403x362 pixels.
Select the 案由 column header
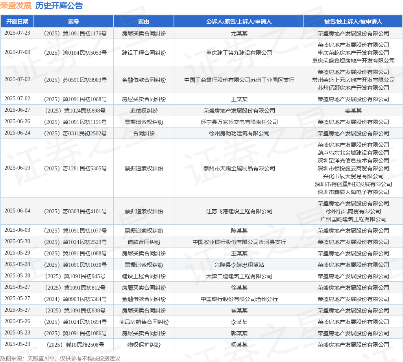tap(144, 22)
